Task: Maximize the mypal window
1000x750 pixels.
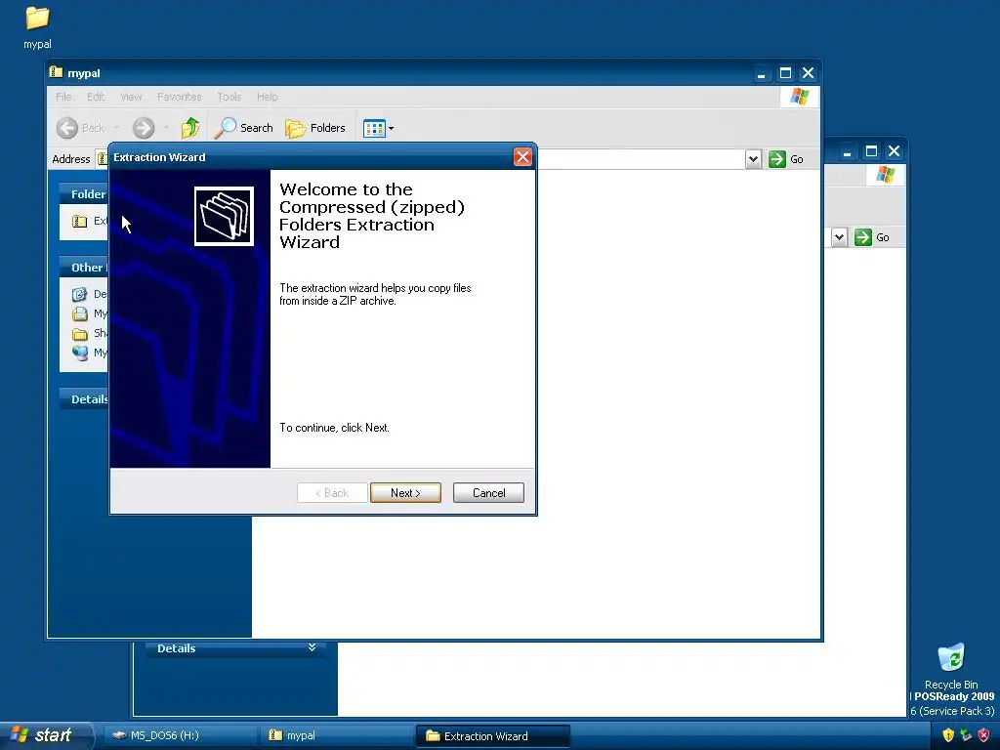Action: click(x=785, y=73)
